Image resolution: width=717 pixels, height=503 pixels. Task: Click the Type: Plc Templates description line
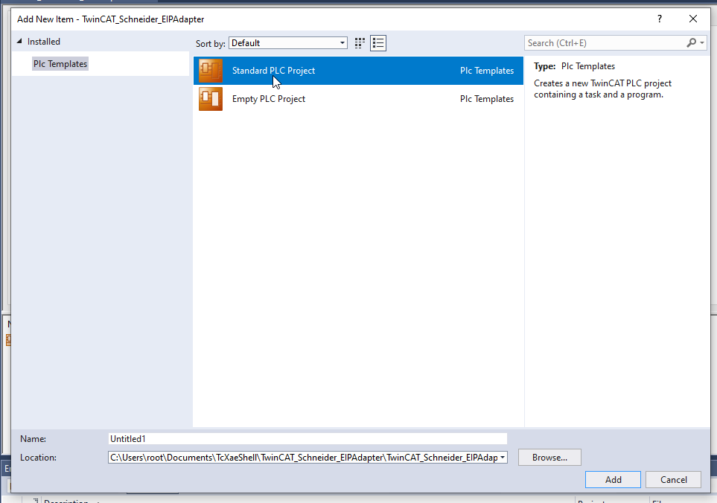pos(574,66)
